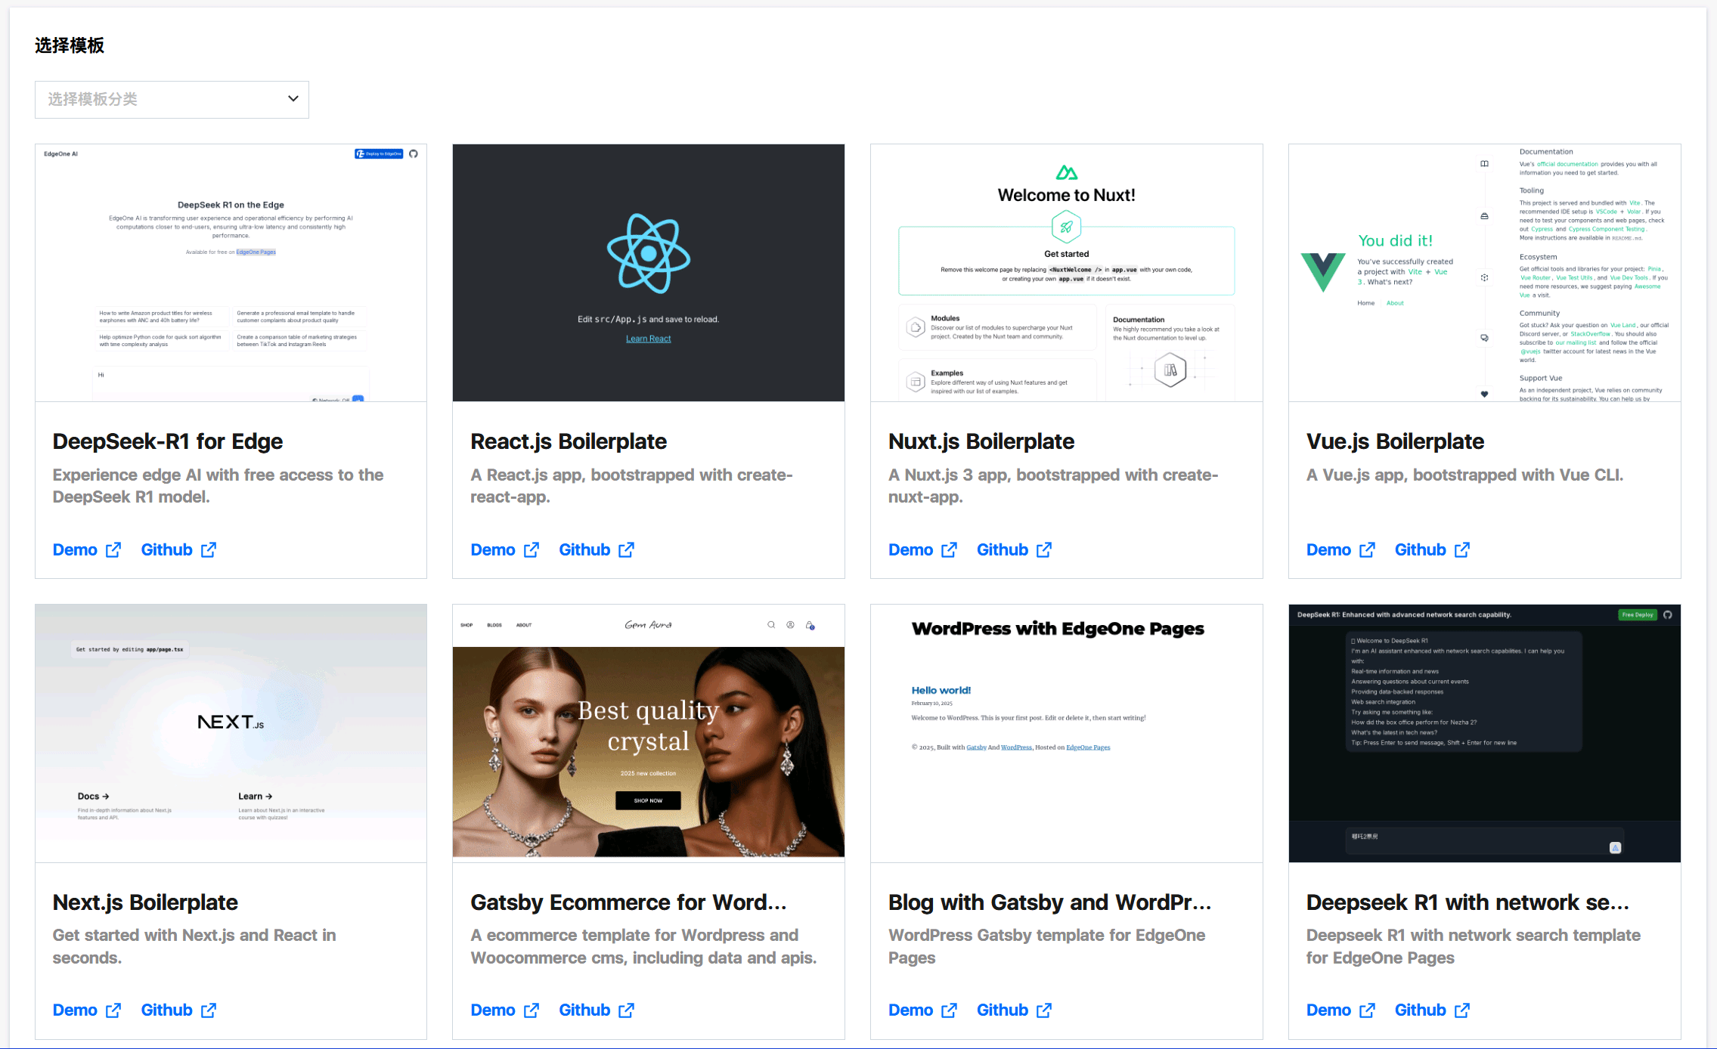
Task: Open the template category dropdown
Action: [172, 100]
